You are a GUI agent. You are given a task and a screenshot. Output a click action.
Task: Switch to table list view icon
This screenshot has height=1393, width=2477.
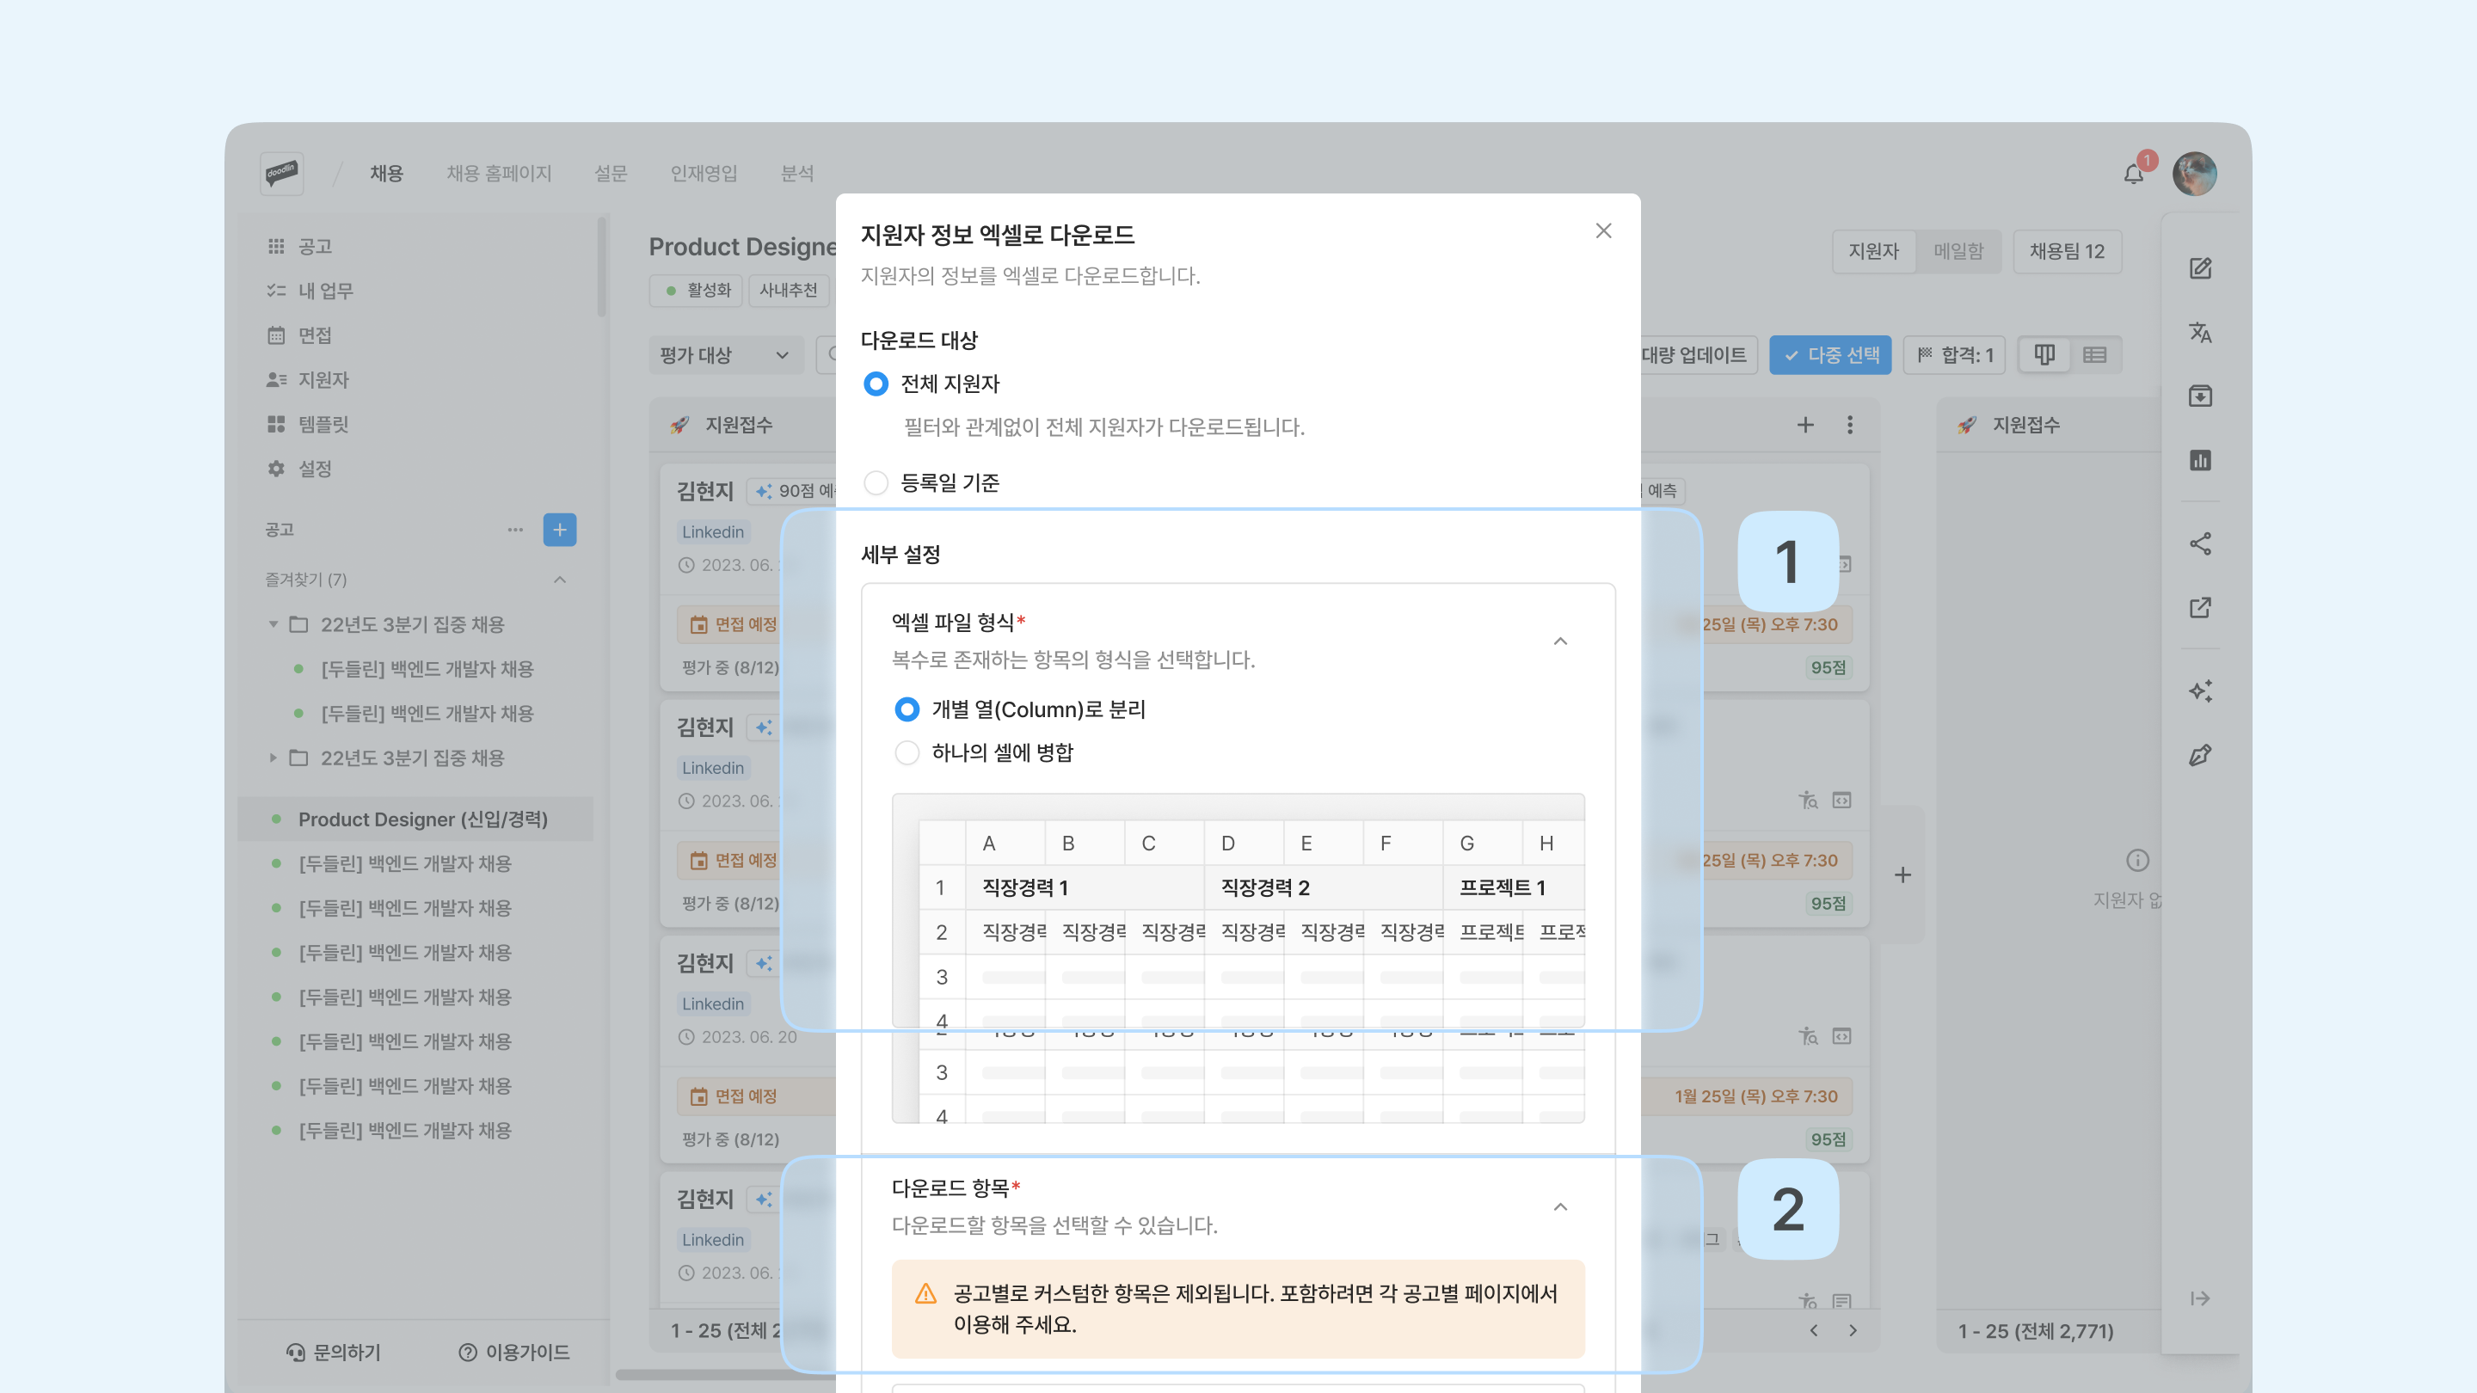[x=2094, y=355]
